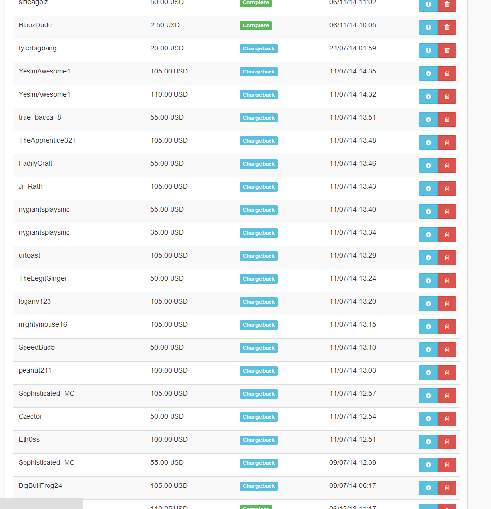Open info for TheLegitGinger payment
This screenshot has width=491, height=509.
428,281
